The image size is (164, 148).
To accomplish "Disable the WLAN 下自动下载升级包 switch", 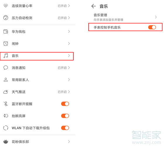I will (x=65, y=128).
